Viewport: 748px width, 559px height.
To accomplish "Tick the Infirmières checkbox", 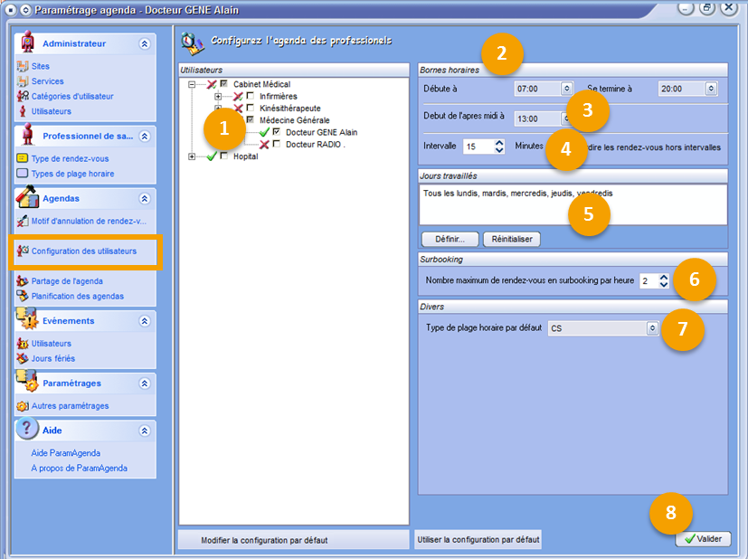I will [251, 96].
